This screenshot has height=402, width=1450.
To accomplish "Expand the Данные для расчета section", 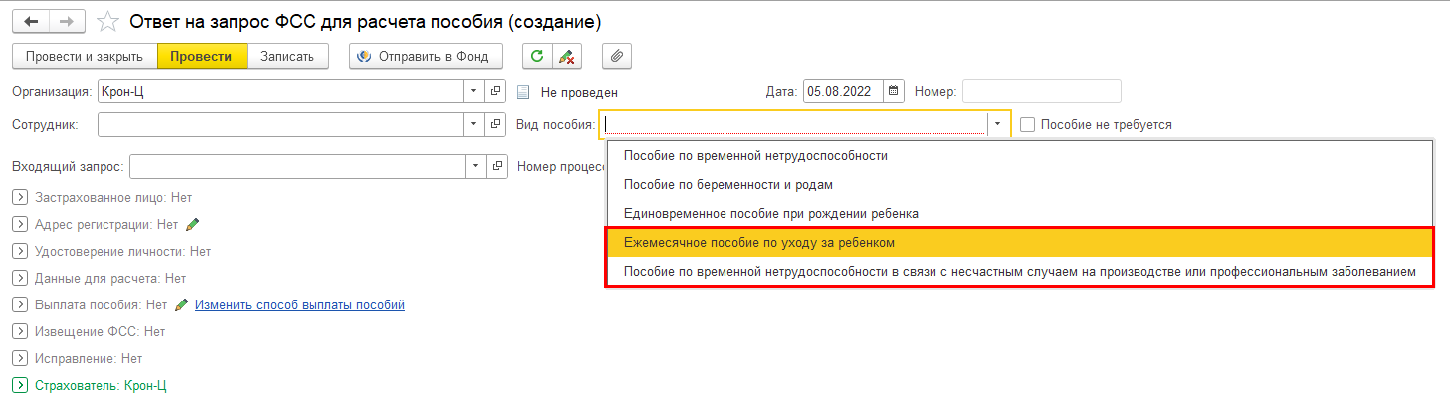I will click(x=20, y=278).
